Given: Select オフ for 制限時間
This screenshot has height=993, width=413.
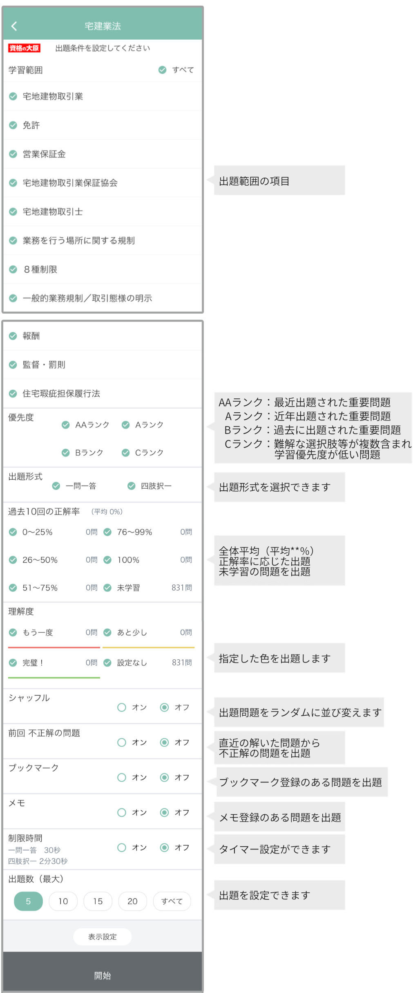Looking at the screenshot, I should tap(164, 847).
